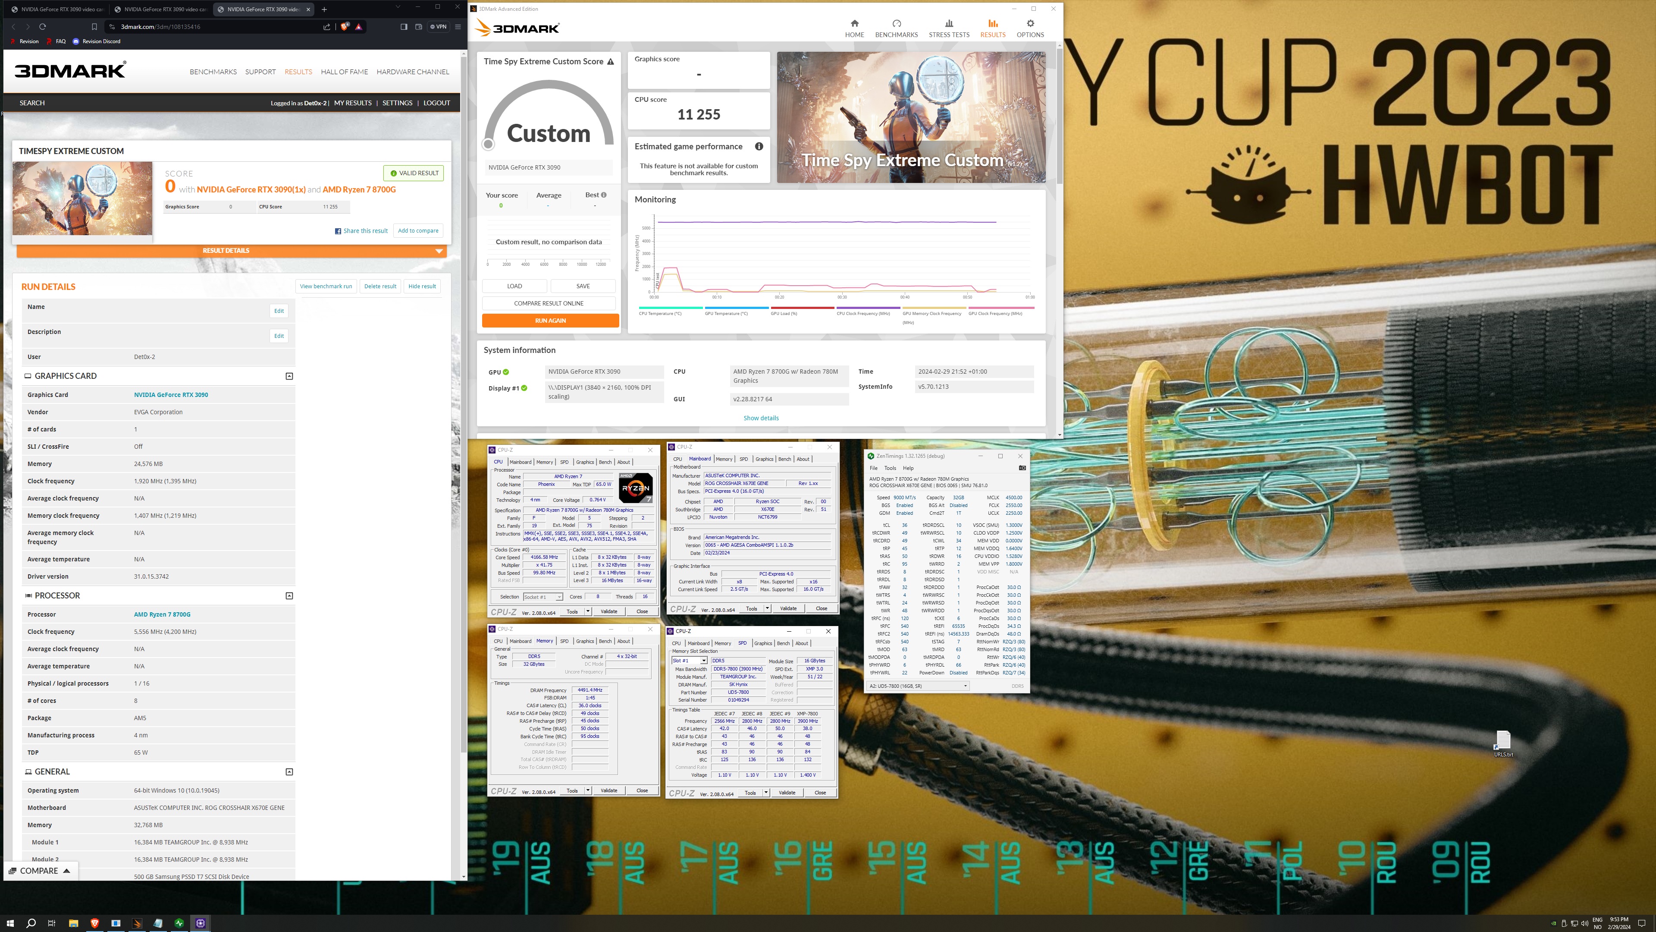
Task: Open the Help menu in ZenTimings
Action: tap(908, 468)
